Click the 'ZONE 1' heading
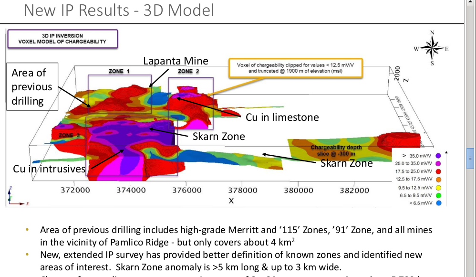476x277 pixels. [x=119, y=71]
